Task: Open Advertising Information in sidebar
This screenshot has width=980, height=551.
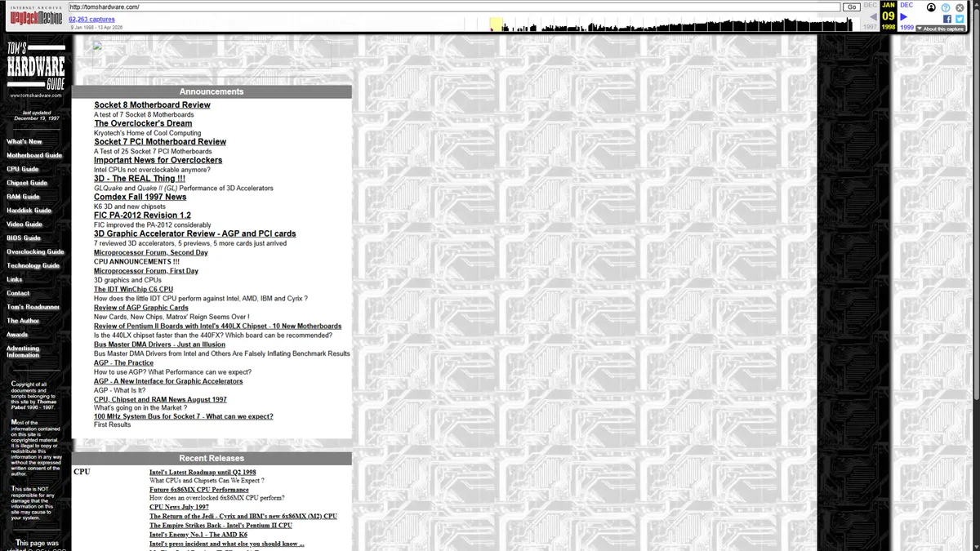Action: (x=23, y=352)
